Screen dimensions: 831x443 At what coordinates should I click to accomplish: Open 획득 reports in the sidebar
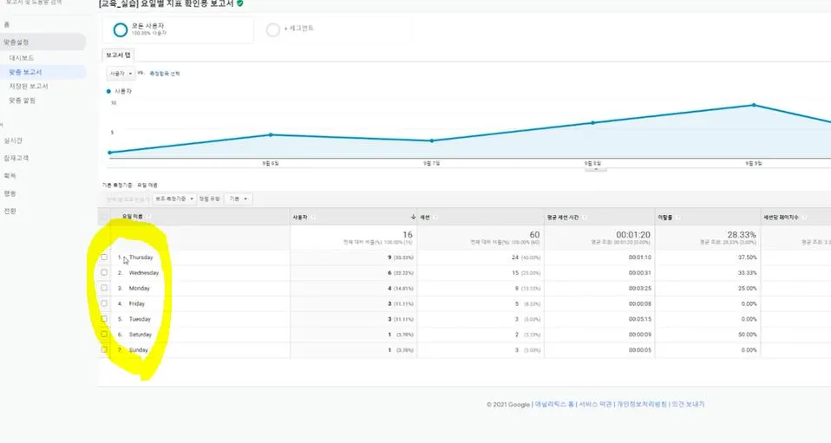(x=10, y=175)
